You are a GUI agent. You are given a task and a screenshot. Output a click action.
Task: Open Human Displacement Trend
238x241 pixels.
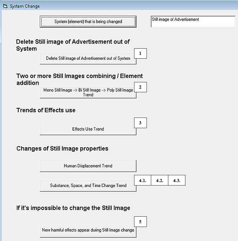pyautogui.click(x=88, y=166)
